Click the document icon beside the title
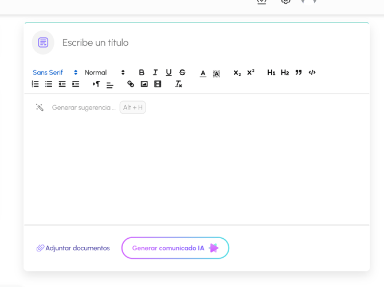The image size is (384, 287). pos(43,42)
